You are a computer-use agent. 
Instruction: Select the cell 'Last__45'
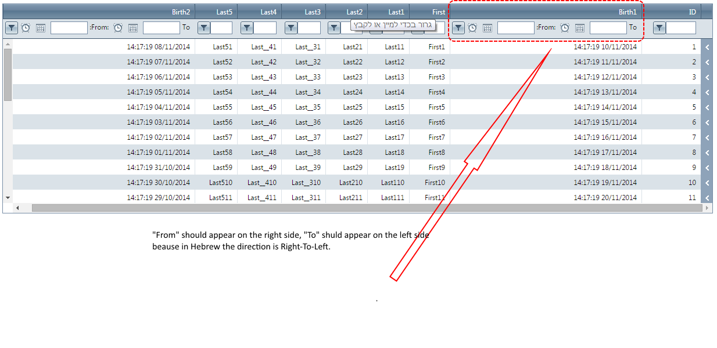(x=260, y=107)
